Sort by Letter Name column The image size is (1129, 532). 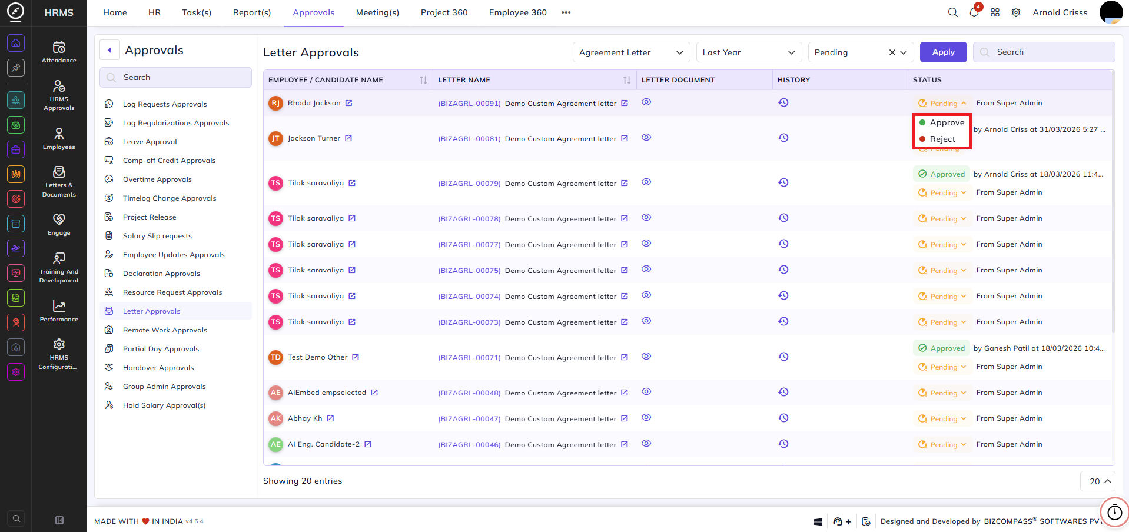627,80
